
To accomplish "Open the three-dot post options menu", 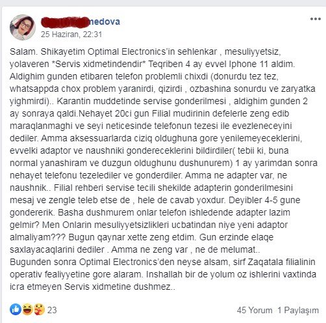I will [316, 19].
